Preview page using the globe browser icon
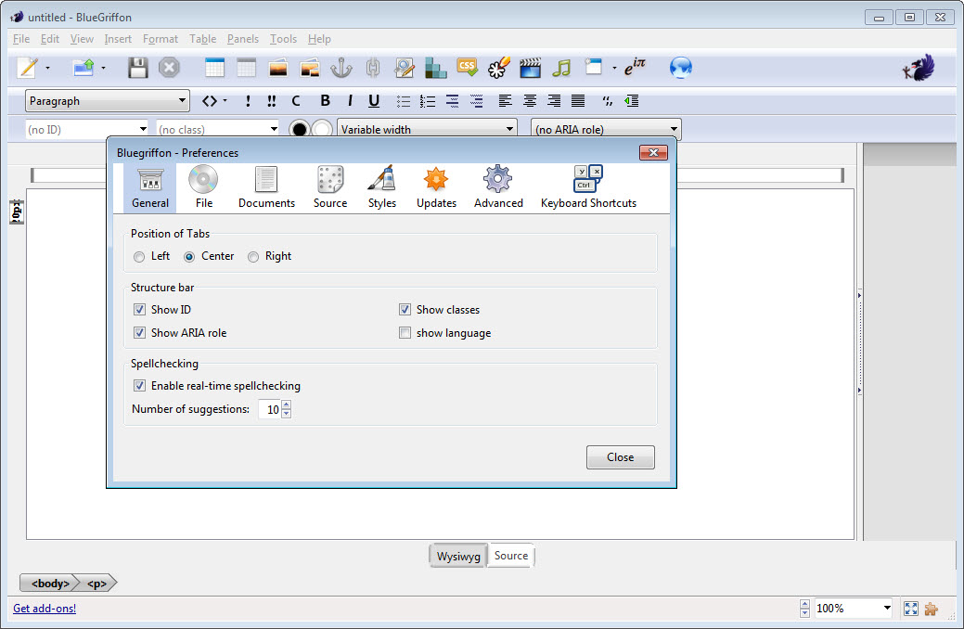Screen dimensions: 964x629 pos(681,68)
